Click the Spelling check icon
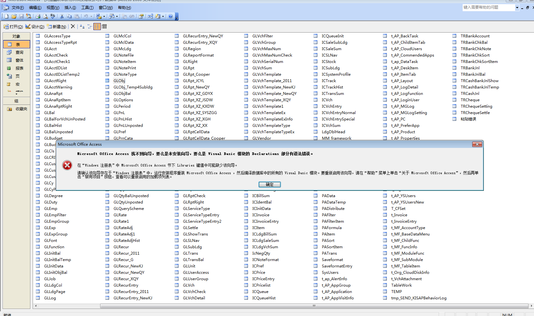The image size is (534, 316). tap(53, 16)
